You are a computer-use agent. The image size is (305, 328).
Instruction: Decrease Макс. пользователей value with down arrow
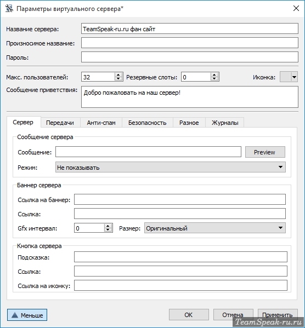118,79
